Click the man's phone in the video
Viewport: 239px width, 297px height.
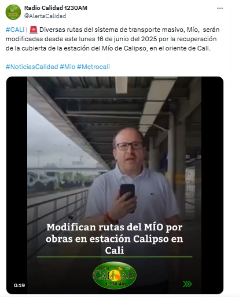pyautogui.click(x=127, y=193)
